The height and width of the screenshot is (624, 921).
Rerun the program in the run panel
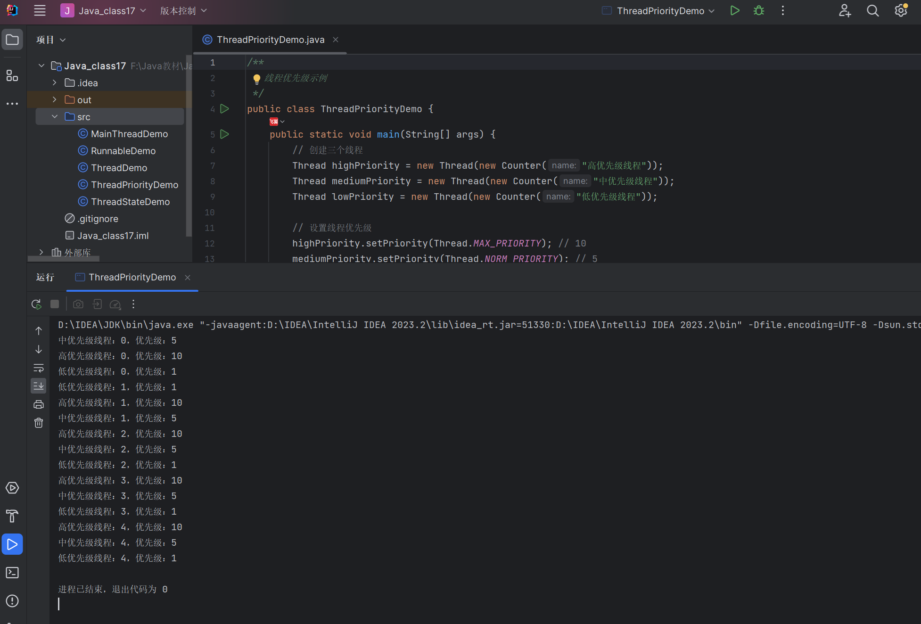pos(36,304)
